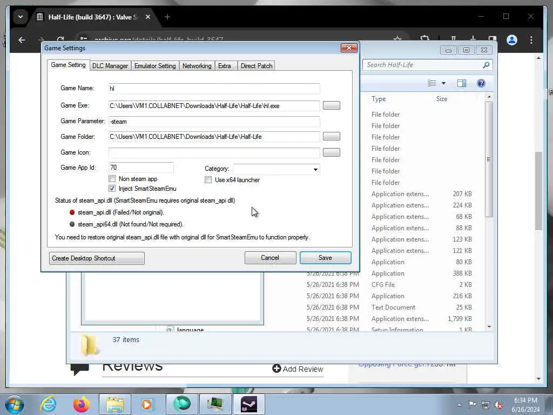553x415 pixels.
Task: Click the Game Folder path field
Action: [x=214, y=137]
